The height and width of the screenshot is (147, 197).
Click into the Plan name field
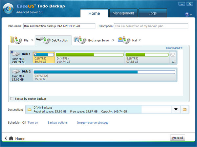[x=59, y=26]
